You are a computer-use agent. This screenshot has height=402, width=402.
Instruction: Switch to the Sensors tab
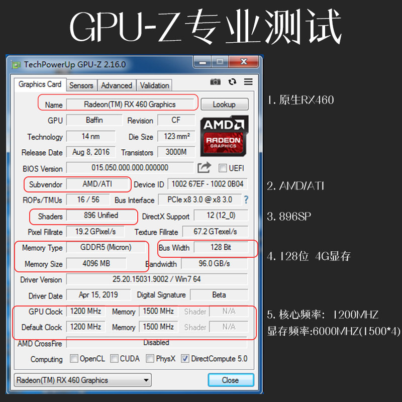coord(81,85)
